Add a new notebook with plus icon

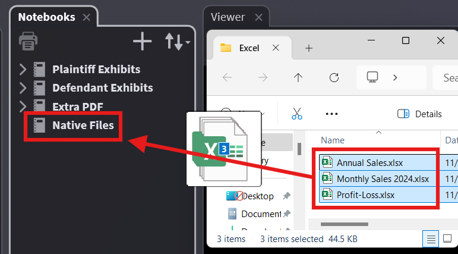142,42
